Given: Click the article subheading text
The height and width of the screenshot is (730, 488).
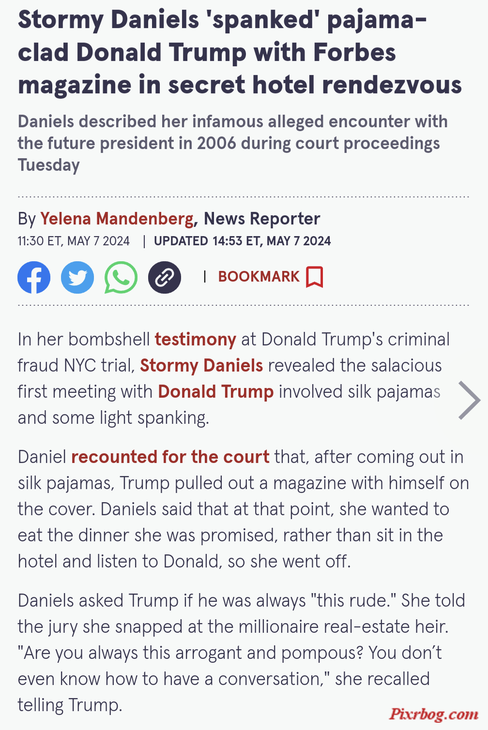Looking at the screenshot, I should pos(233,143).
